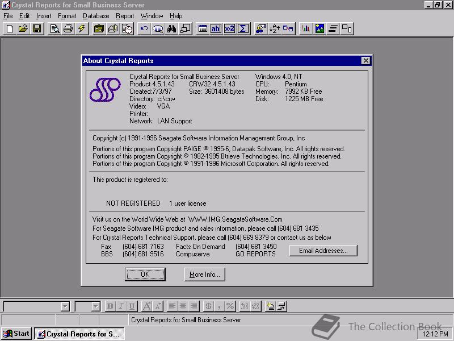Click the visual linking tables icon
This screenshot has height=341, width=454.
coord(288,29)
